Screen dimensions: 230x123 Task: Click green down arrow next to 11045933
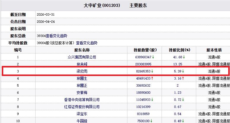tap(152, 100)
